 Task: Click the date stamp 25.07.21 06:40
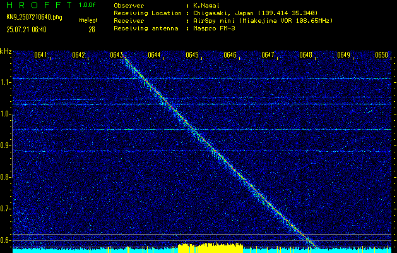(27, 30)
